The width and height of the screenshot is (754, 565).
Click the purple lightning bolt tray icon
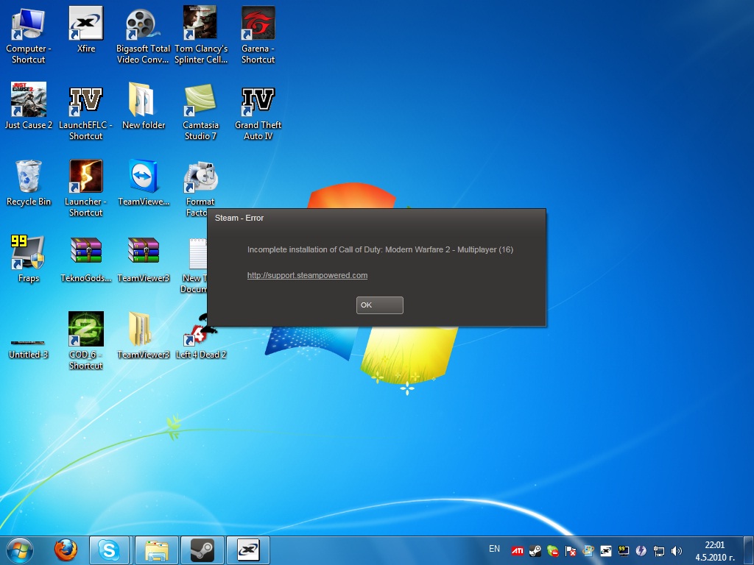(641, 550)
